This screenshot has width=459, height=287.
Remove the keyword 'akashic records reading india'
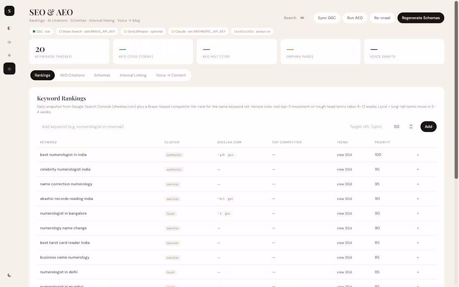pos(418,199)
